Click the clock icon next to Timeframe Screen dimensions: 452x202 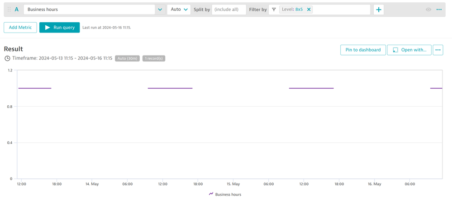click(7, 58)
